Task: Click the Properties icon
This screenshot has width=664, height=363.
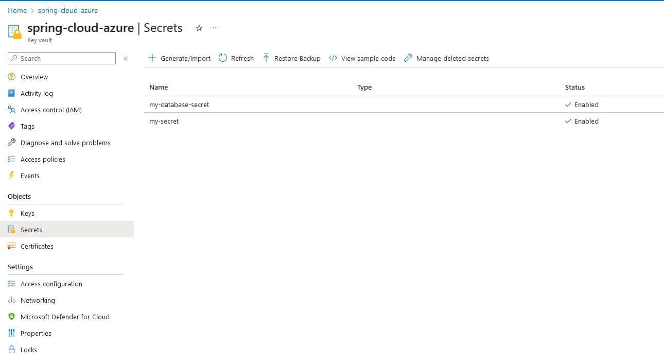Action: click(12, 333)
